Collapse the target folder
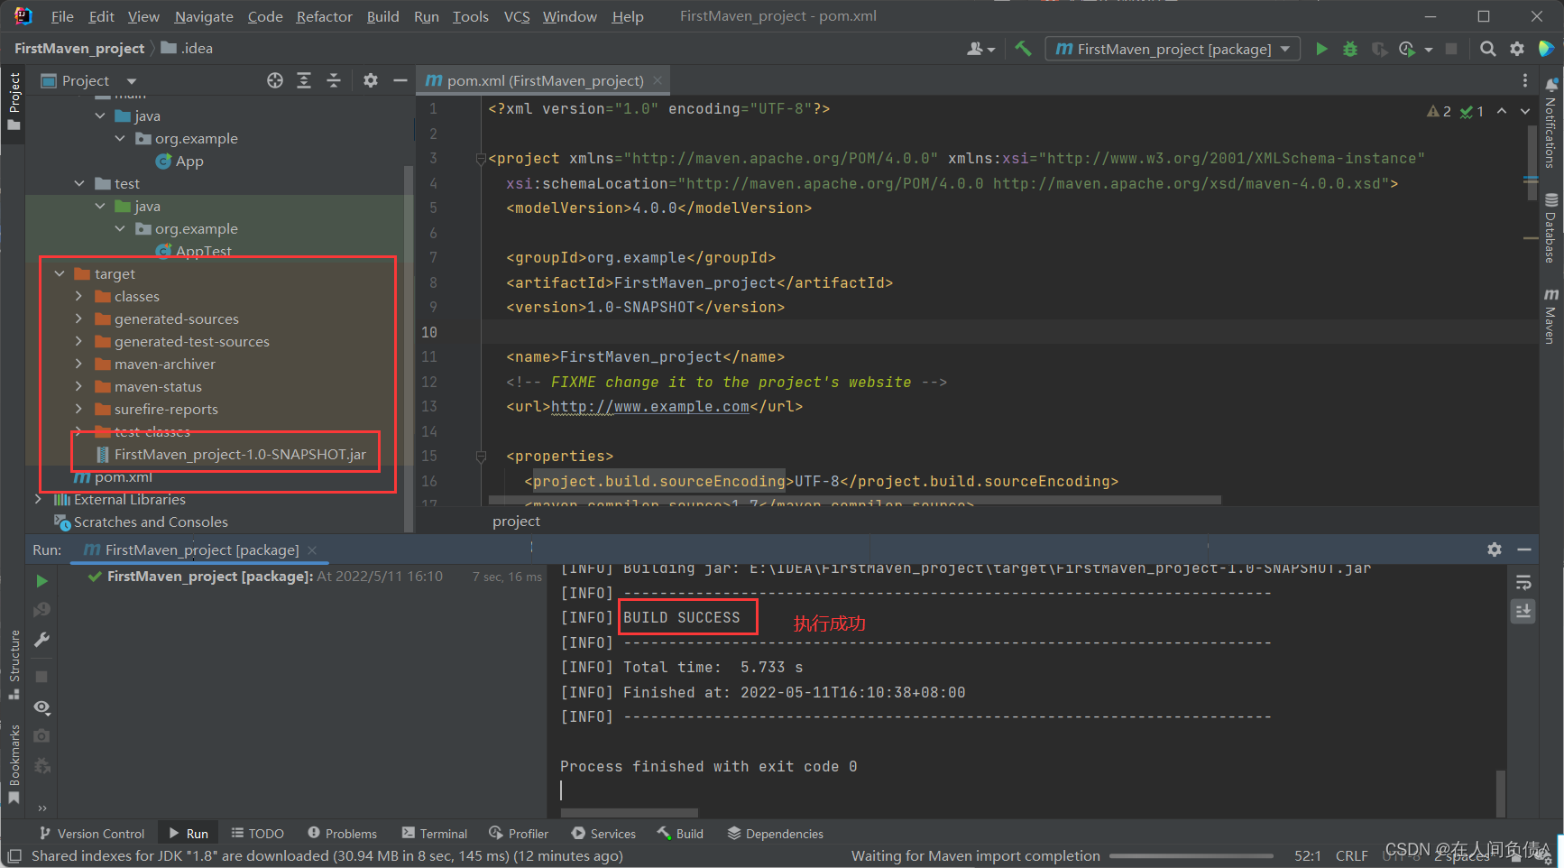Viewport: 1564px width, 868px height. point(60,273)
